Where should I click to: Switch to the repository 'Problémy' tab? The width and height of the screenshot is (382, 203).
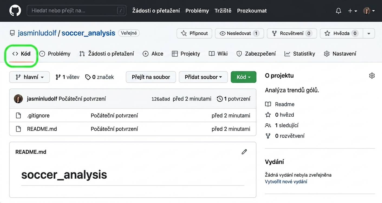55,54
